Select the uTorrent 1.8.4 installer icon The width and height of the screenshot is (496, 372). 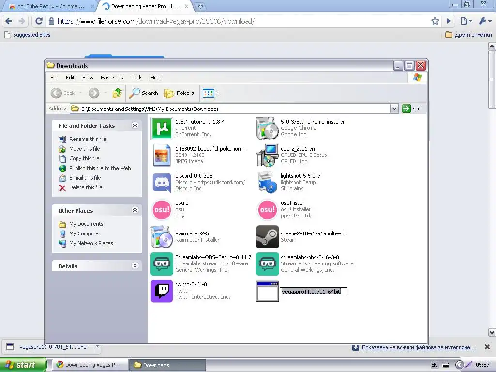[x=162, y=128]
